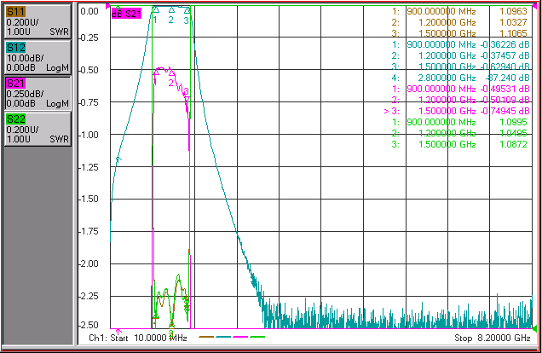This screenshot has width=542, height=353.
Task: Click the teal S12 trace legend line
Action: tap(223, 337)
